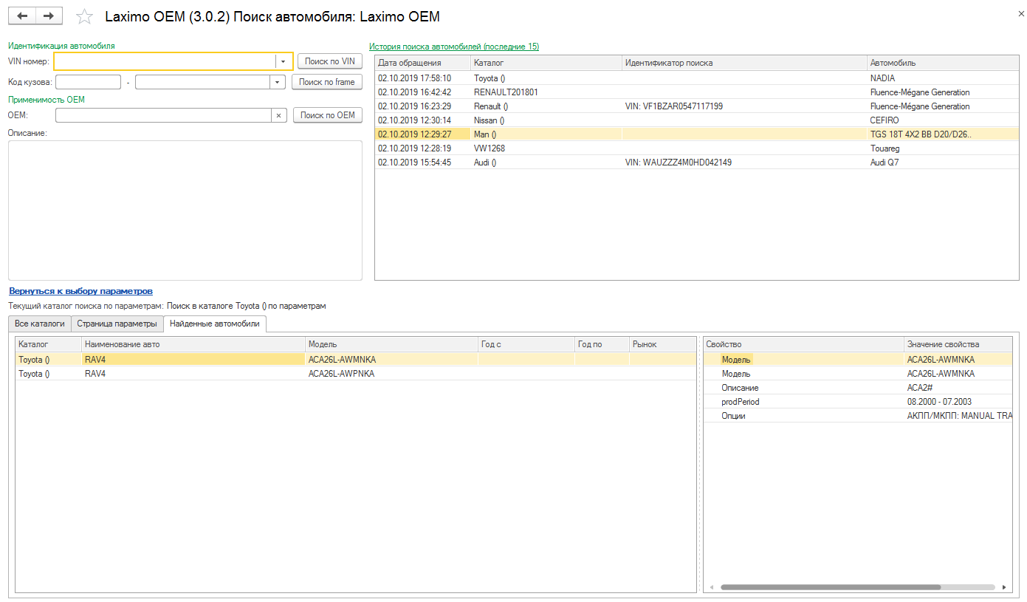Image resolution: width=1027 pixels, height=602 pixels.
Task: Open the frame number dropdown arrow
Action: pyautogui.click(x=278, y=82)
